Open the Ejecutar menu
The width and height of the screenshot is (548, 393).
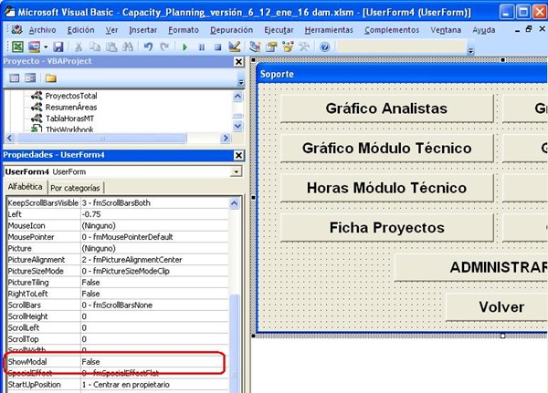click(x=279, y=30)
